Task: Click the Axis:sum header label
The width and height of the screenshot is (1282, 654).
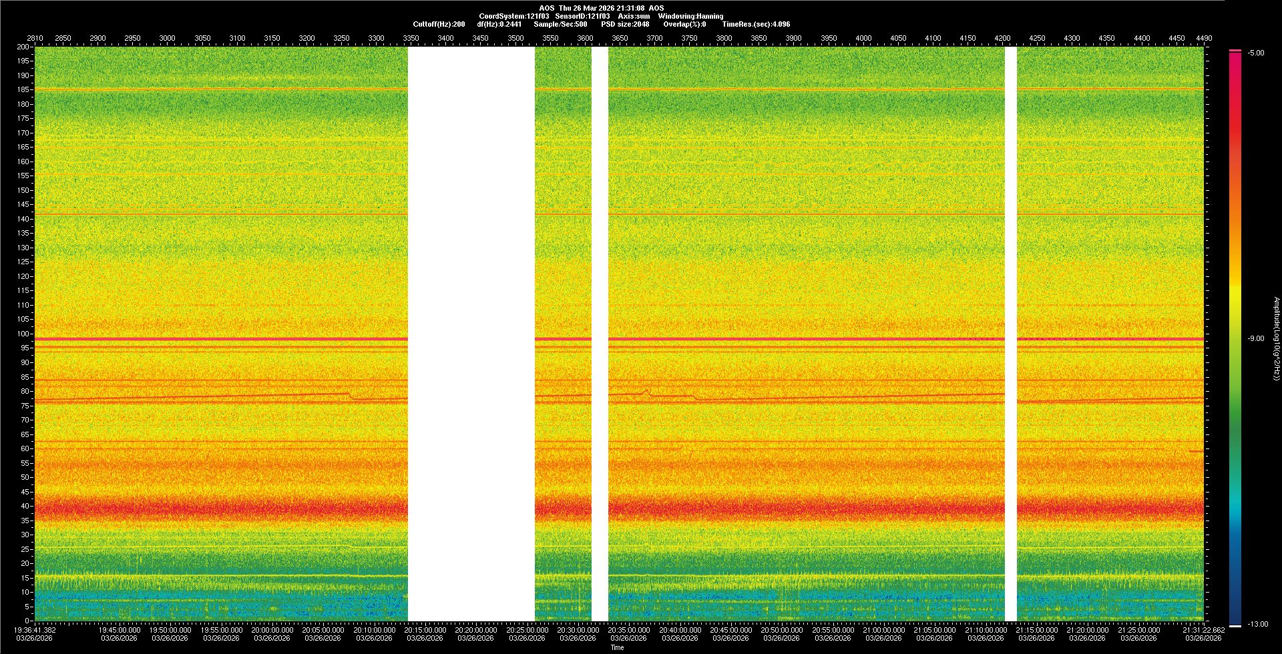Action: [634, 16]
